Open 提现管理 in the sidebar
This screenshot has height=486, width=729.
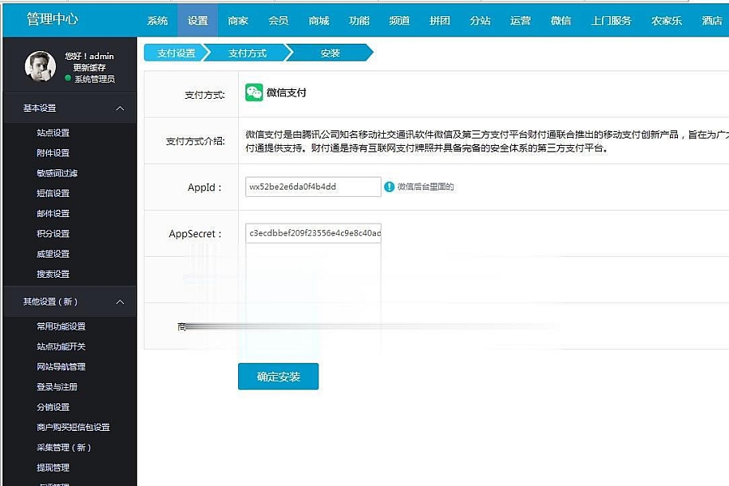click(53, 467)
